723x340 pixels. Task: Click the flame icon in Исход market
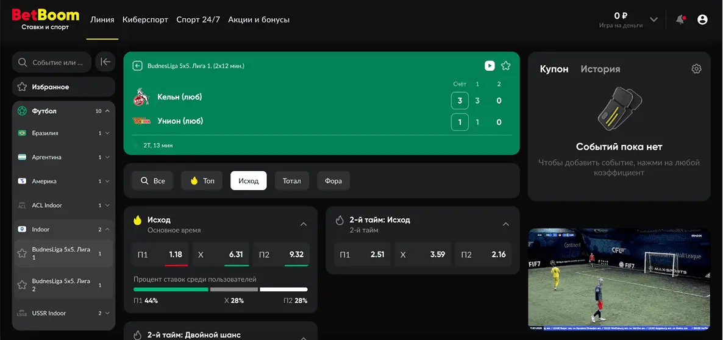coord(137,220)
